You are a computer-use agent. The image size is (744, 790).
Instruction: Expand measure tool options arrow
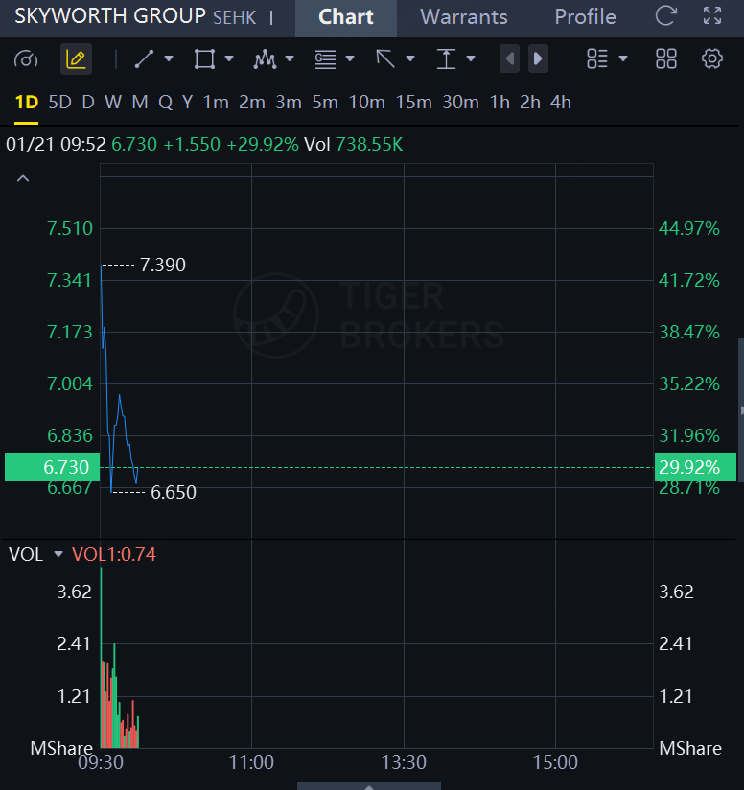click(x=471, y=58)
